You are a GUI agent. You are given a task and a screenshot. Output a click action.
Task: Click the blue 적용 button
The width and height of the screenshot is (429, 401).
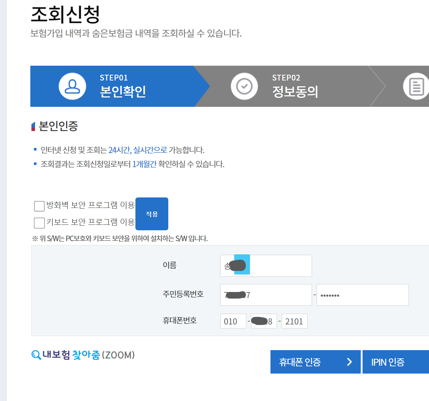[152, 214]
